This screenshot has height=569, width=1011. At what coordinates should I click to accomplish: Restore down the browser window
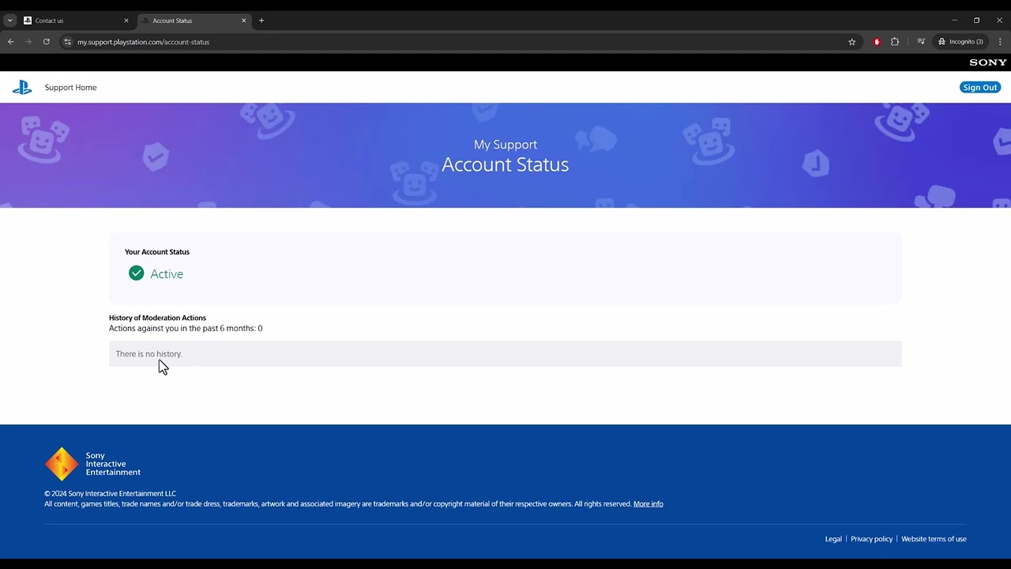(x=976, y=21)
